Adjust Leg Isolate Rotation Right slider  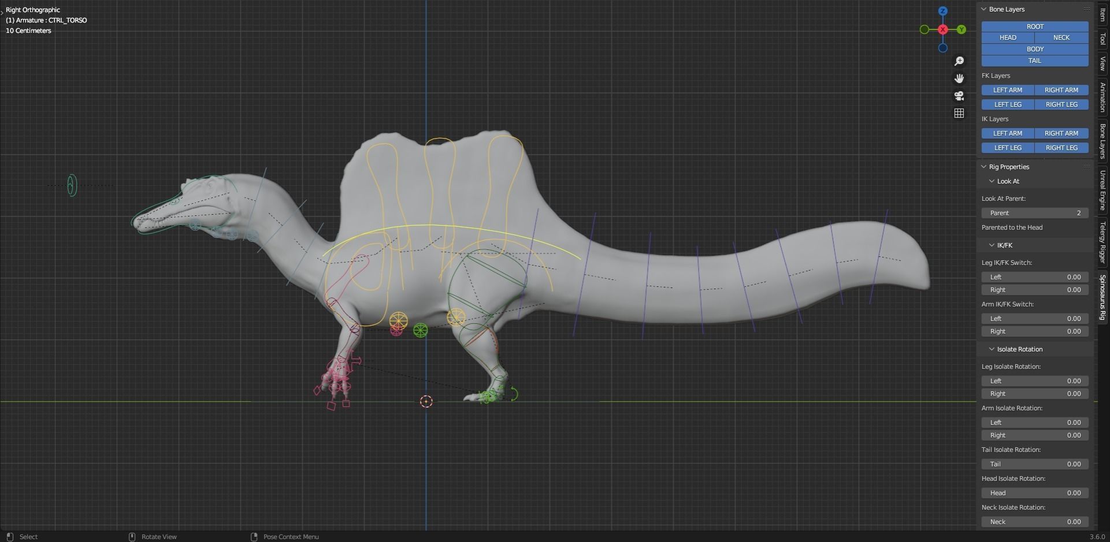[x=1035, y=394]
